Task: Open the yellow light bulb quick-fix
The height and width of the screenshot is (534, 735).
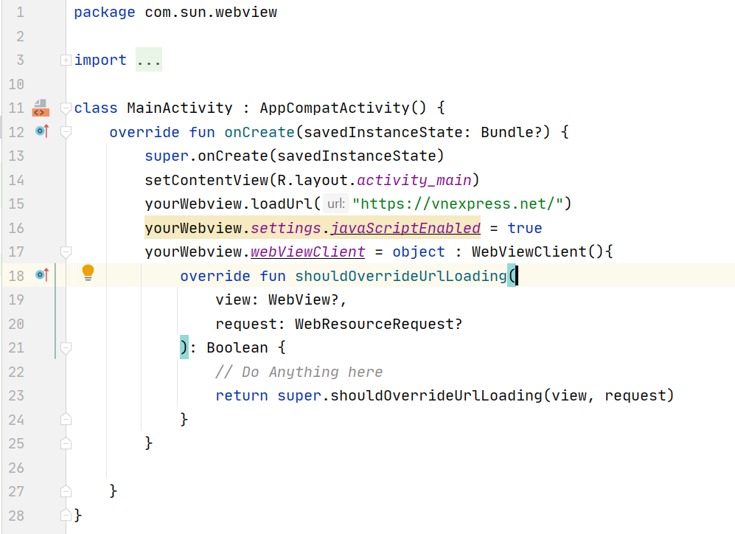Action: 88,272
